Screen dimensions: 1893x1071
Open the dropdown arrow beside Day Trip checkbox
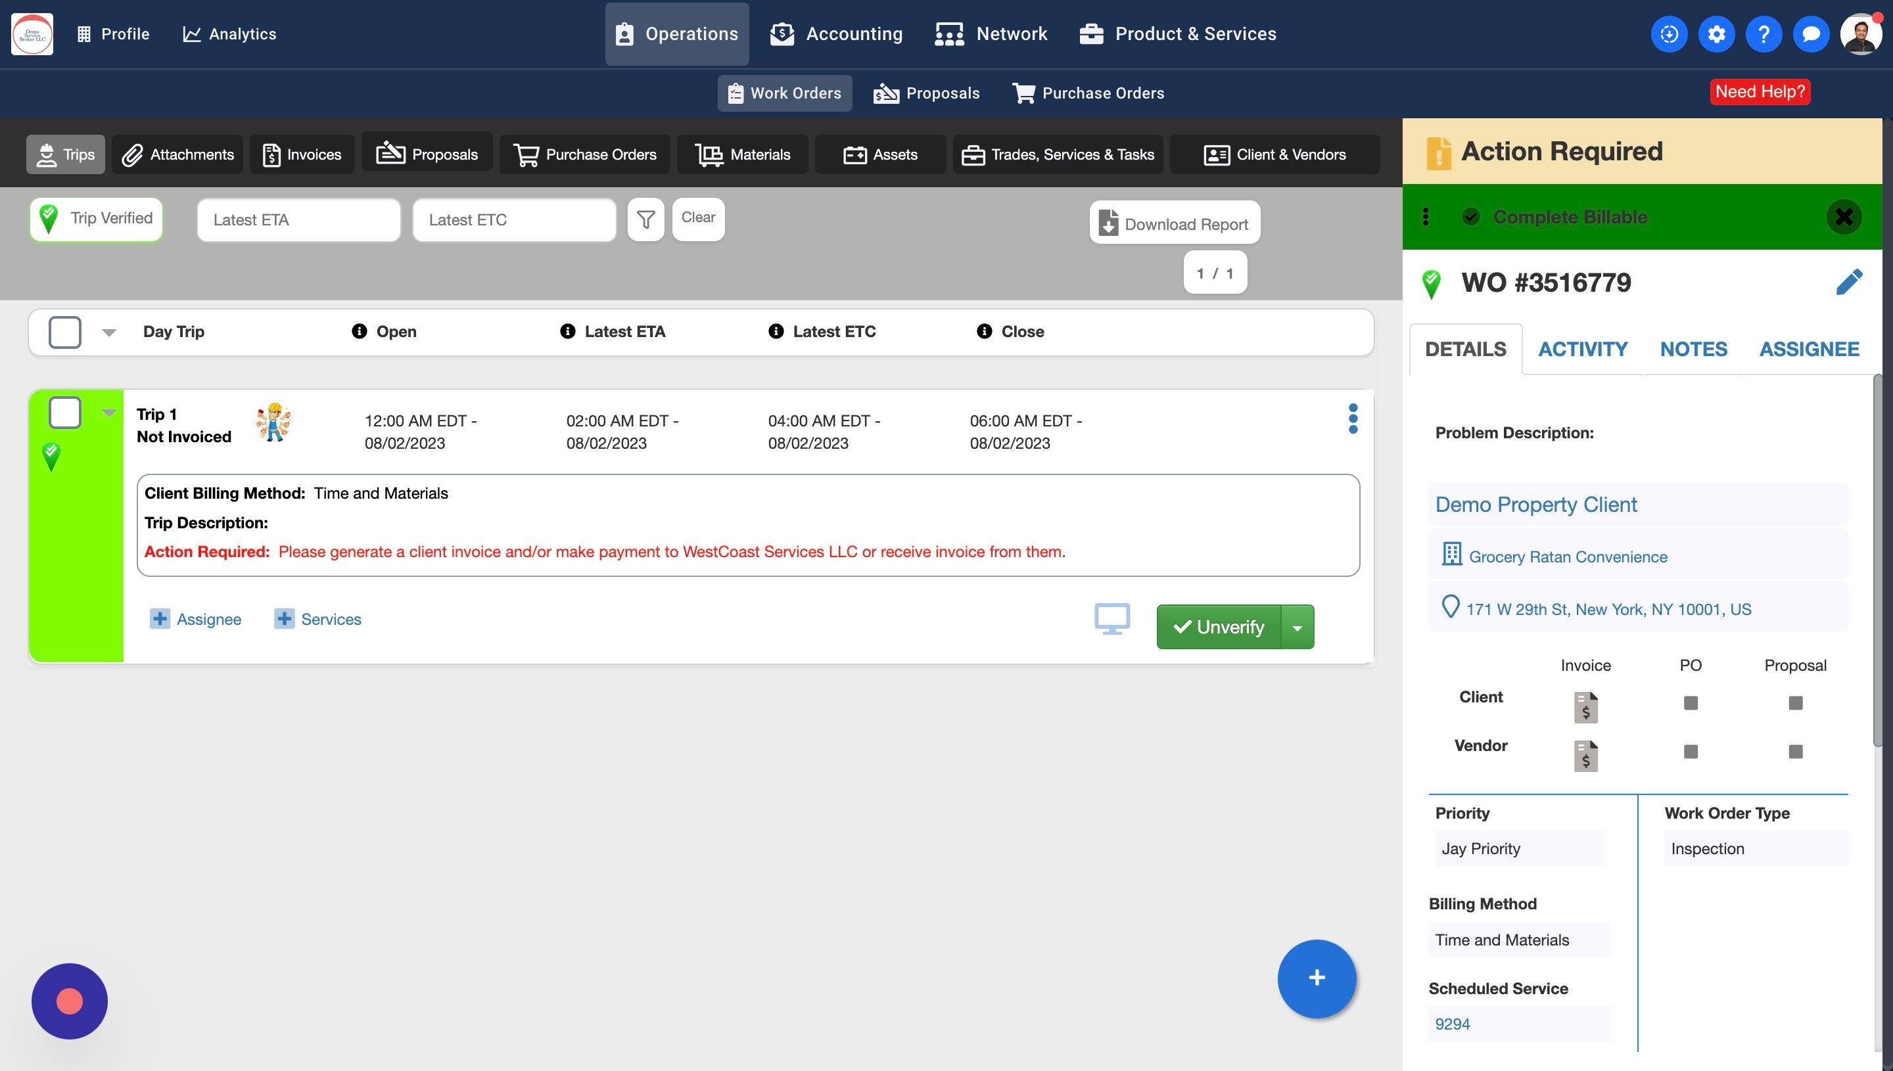pyautogui.click(x=109, y=332)
